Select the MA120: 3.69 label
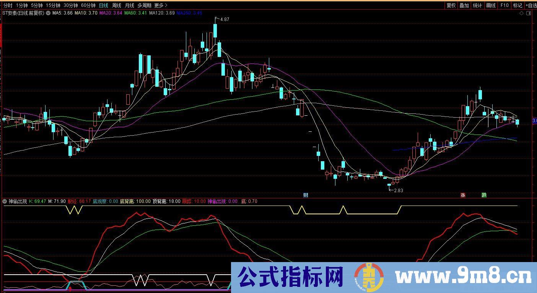The height and width of the screenshot is (293, 537). (162, 13)
